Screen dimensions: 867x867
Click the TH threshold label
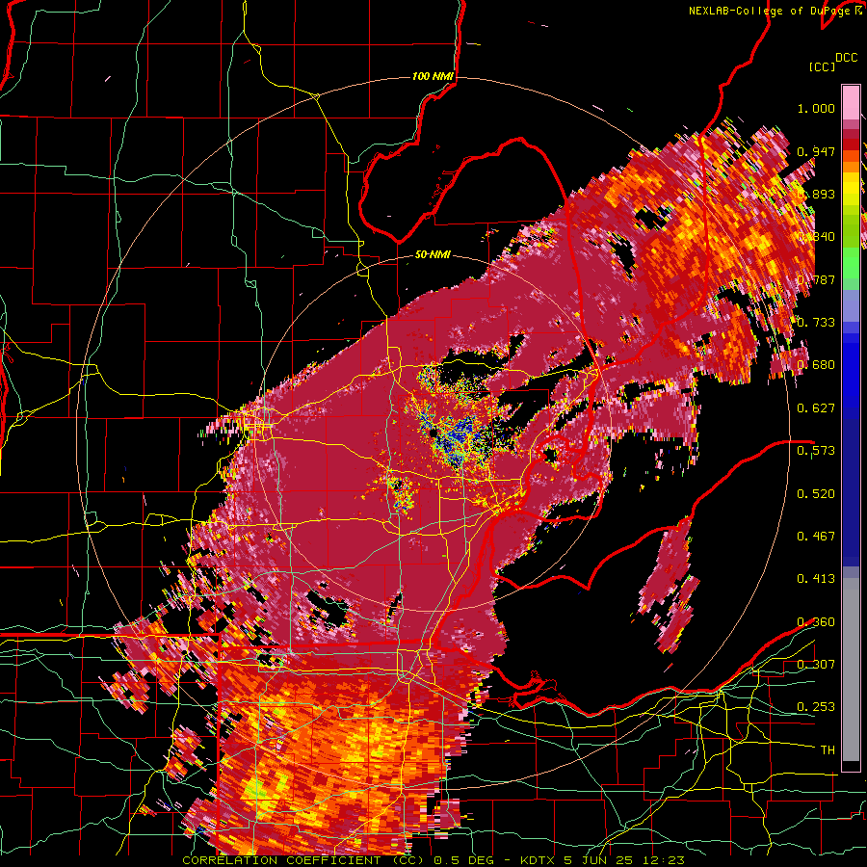pyautogui.click(x=828, y=749)
